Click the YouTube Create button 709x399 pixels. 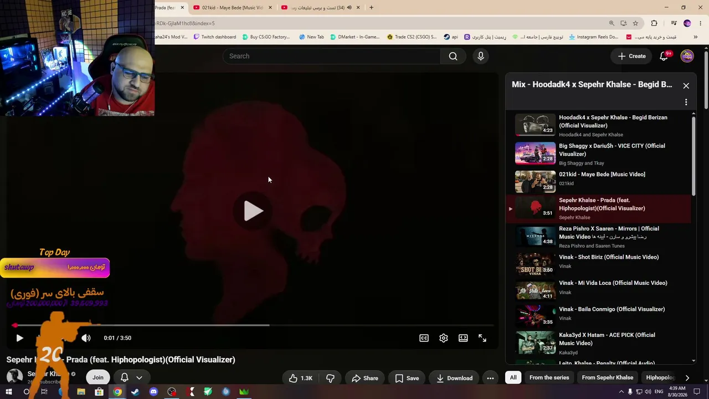(x=631, y=56)
